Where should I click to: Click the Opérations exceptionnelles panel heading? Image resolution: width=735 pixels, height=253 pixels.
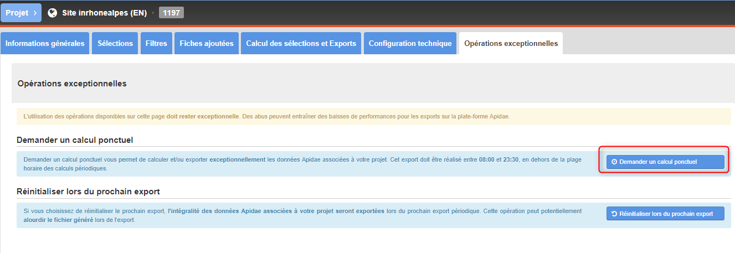click(72, 84)
